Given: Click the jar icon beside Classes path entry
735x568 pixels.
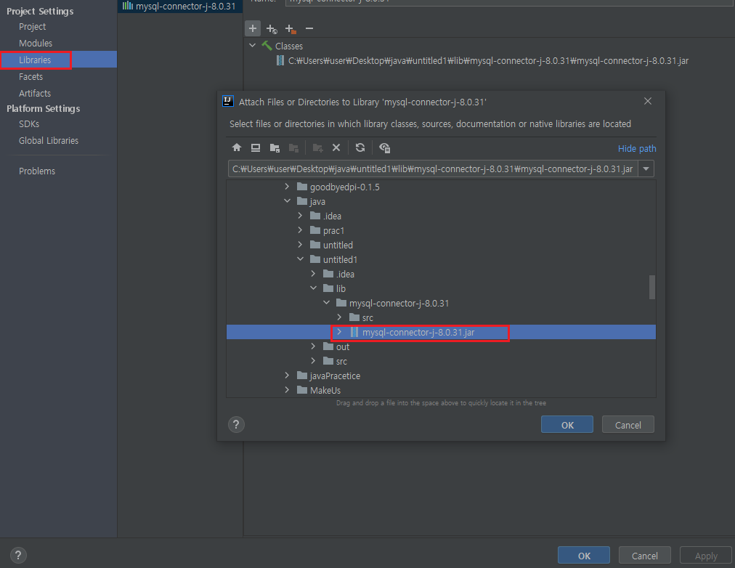Looking at the screenshot, I should (x=280, y=60).
